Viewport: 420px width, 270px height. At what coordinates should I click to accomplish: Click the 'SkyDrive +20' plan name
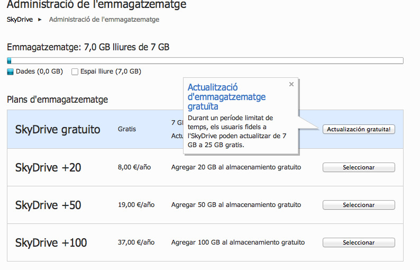pyautogui.click(x=48, y=168)
